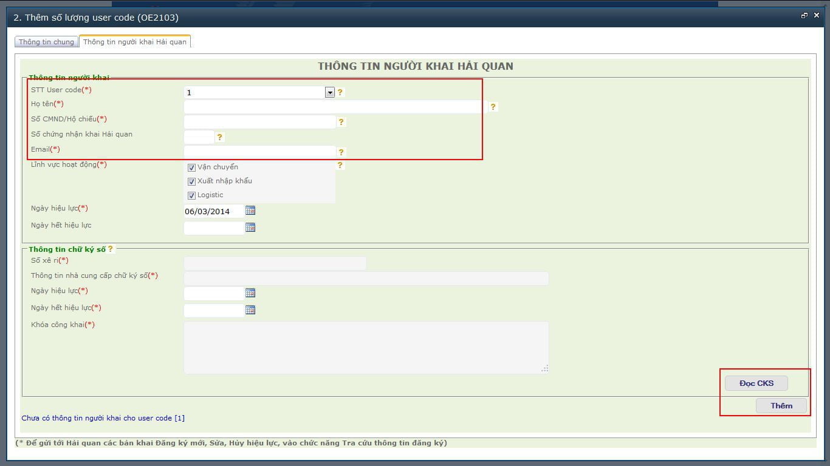Open calendar for digital signature Ngày hết hiệu lực

[x=250, y=309]
